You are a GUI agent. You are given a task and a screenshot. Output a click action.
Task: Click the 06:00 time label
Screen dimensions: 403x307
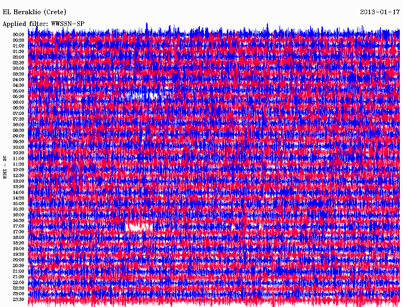18,102
